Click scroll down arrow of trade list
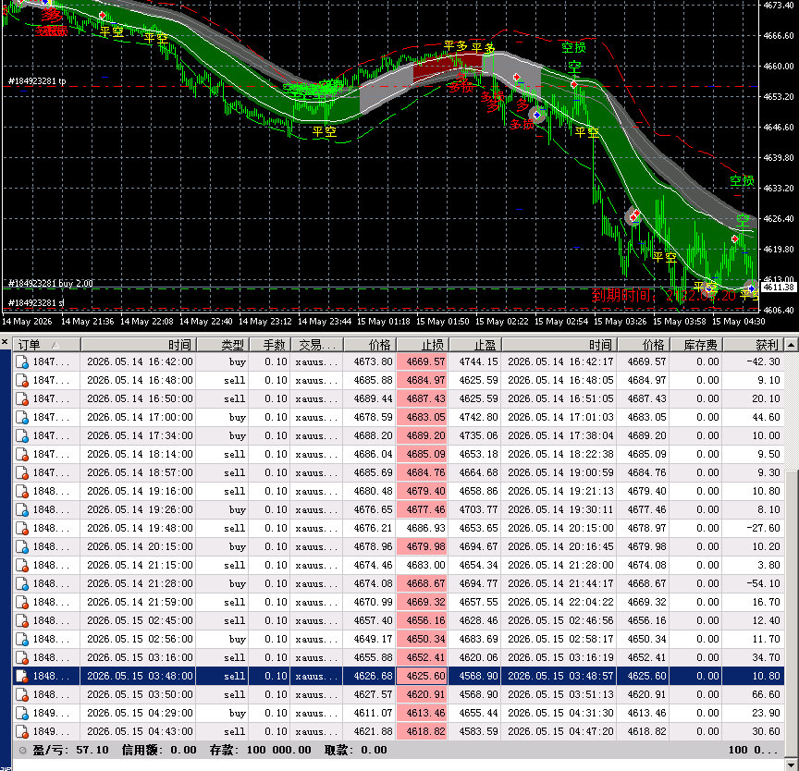Image resolution: width=799 pixels, height=771 pixels. pyautogui.click(x=791, y=765)
